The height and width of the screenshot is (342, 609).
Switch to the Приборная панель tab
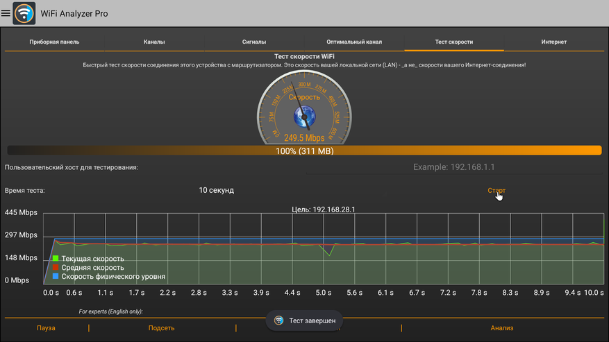54,42
